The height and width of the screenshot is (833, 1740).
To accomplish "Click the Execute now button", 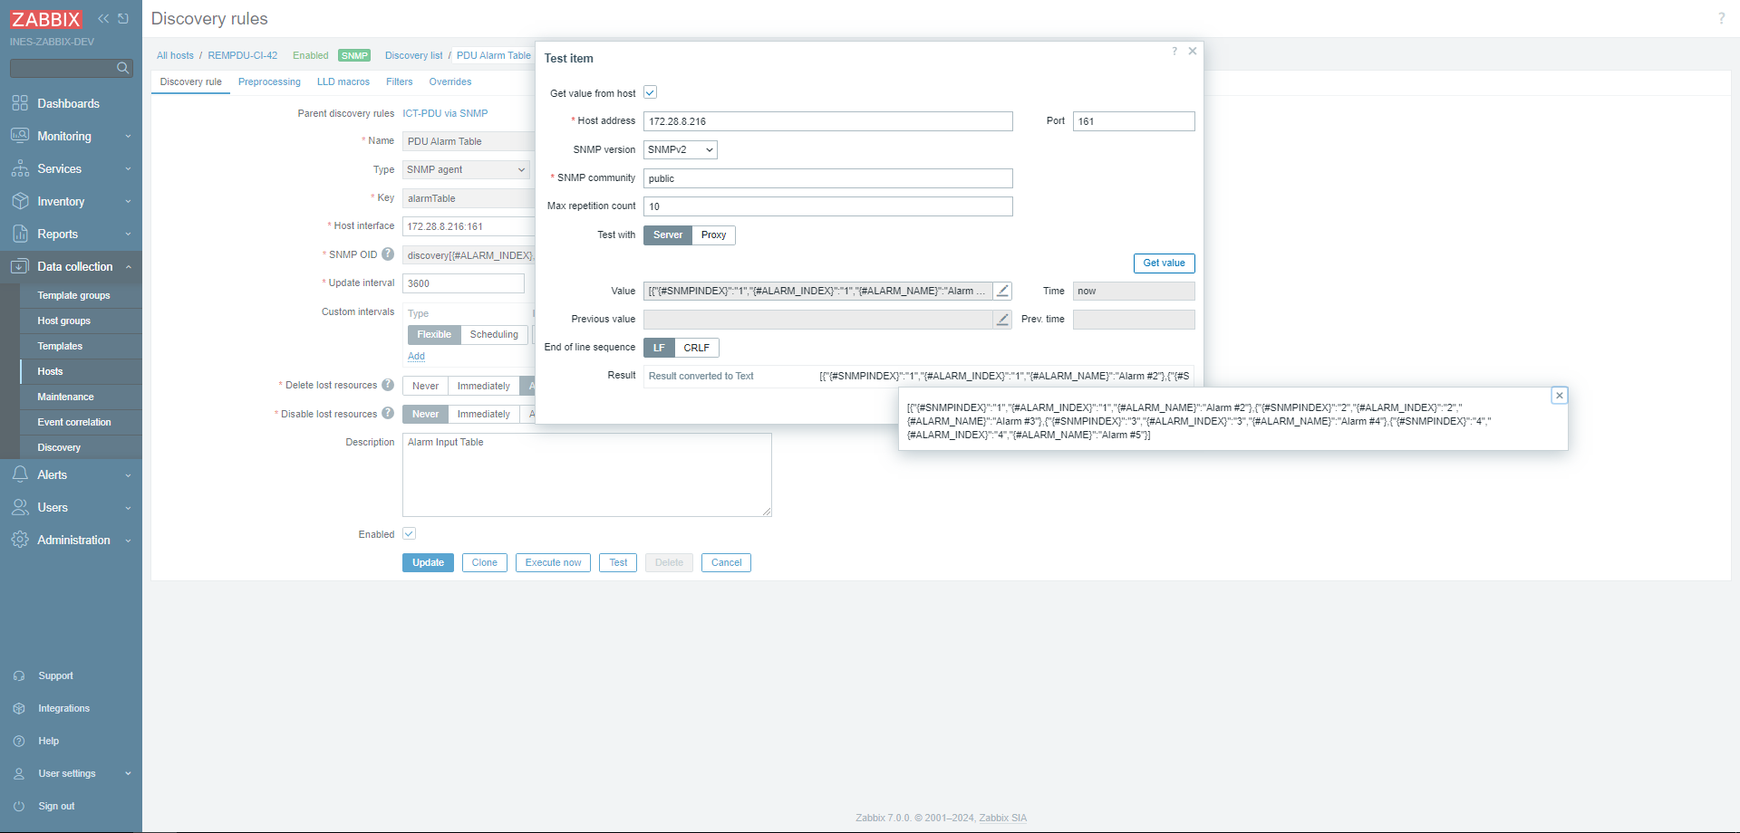I will (553, 563).
